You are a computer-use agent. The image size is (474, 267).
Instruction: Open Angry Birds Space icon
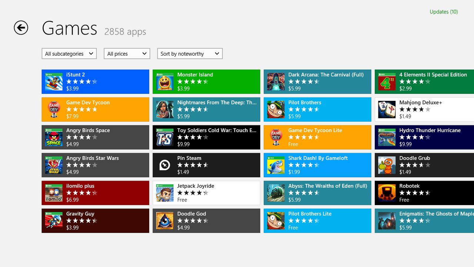coord(54,137)
